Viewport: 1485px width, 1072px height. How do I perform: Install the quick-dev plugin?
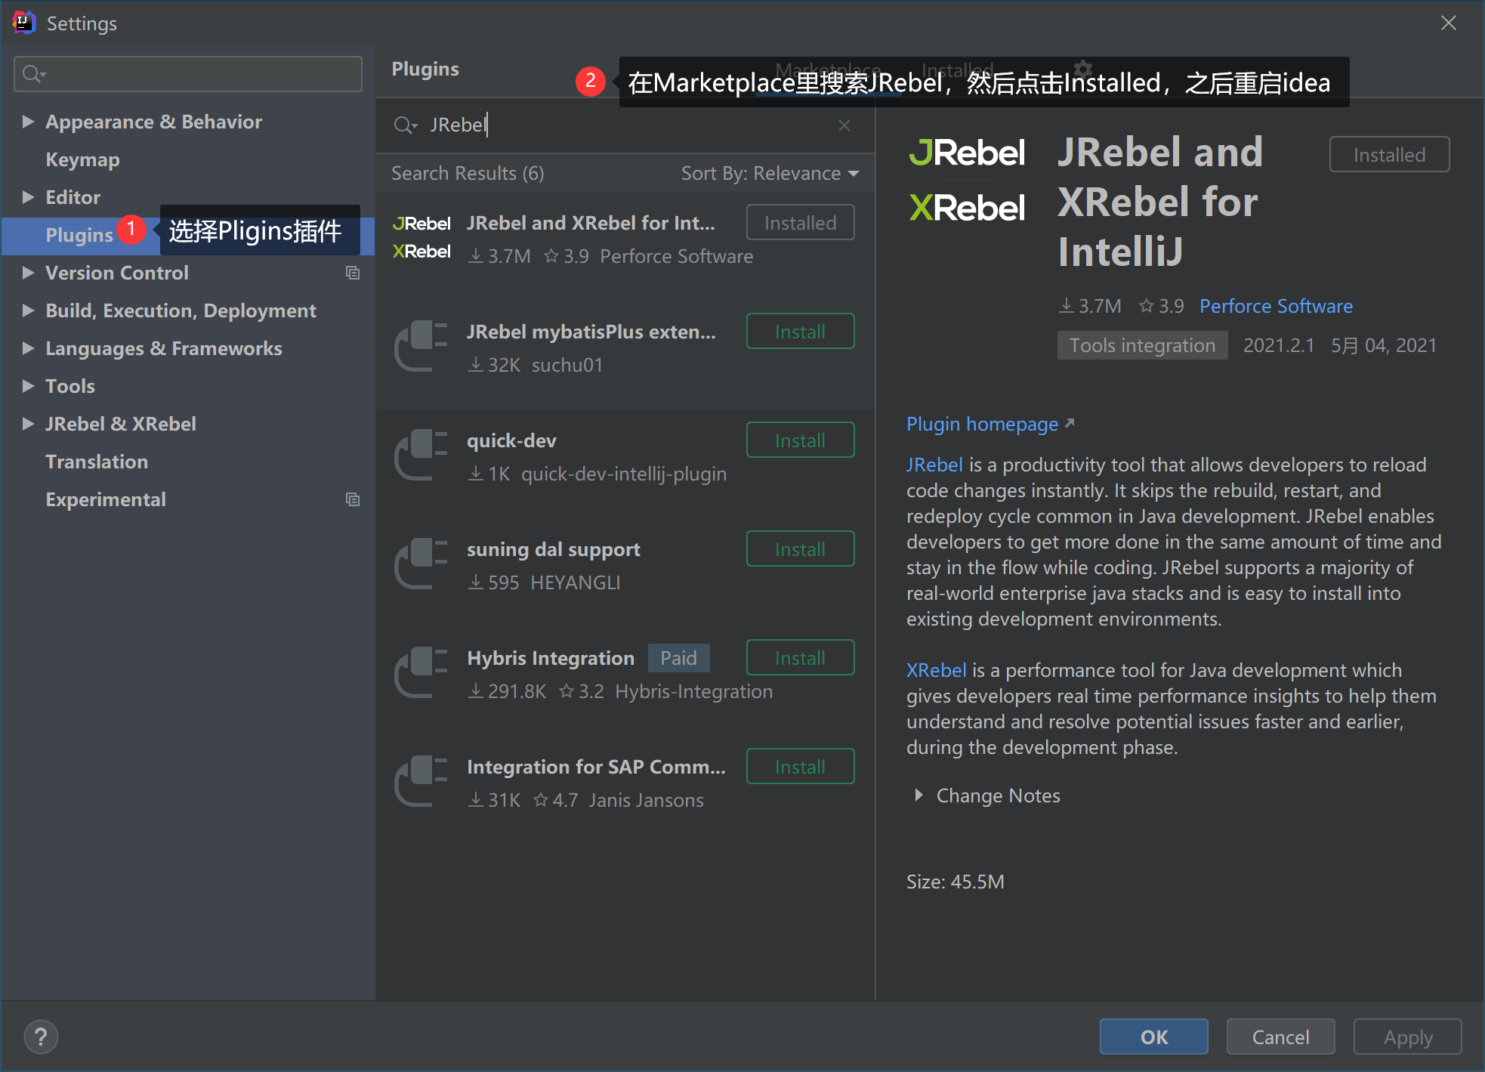800,440
